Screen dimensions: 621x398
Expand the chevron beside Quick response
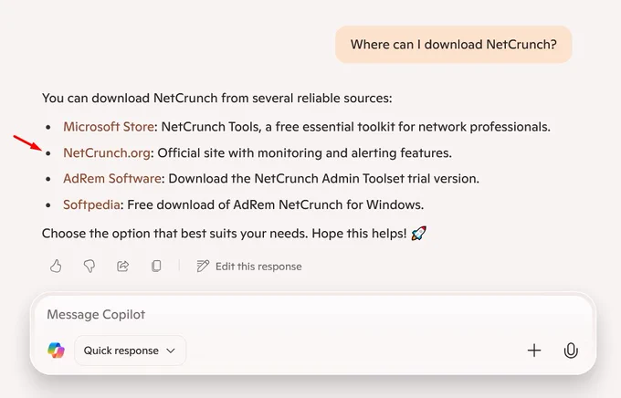point(171,351)
